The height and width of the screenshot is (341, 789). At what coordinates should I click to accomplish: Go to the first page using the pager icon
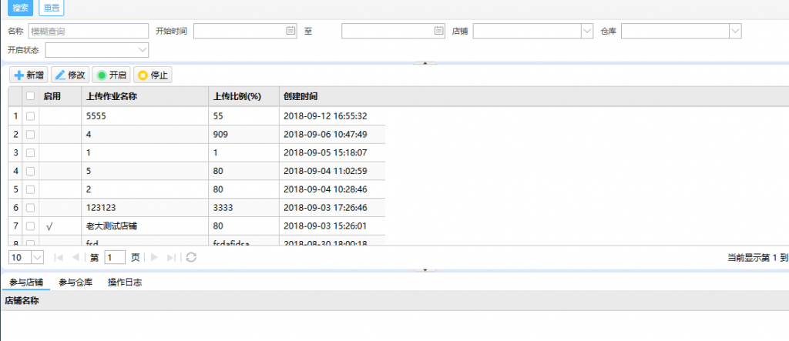(59, 258)
